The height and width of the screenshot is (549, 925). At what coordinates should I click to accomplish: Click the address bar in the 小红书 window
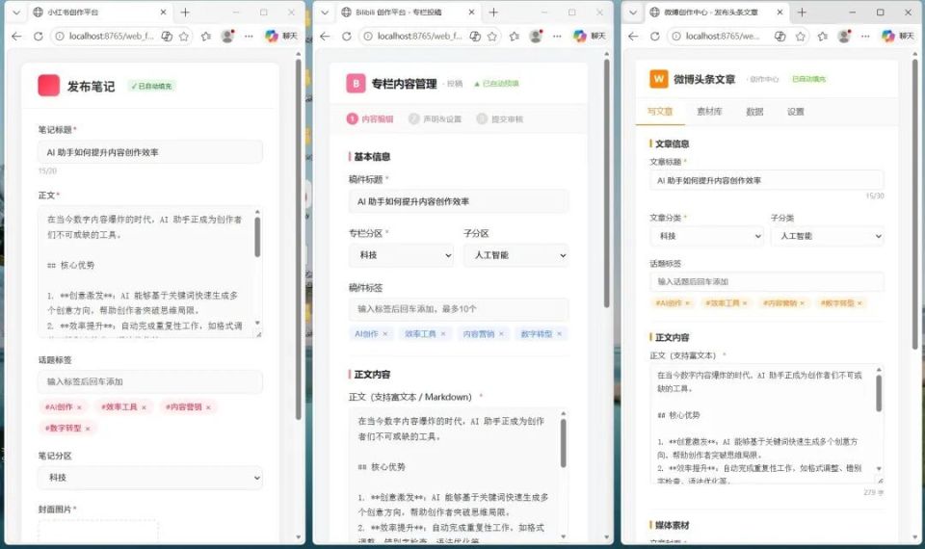(x=111, y=37)
